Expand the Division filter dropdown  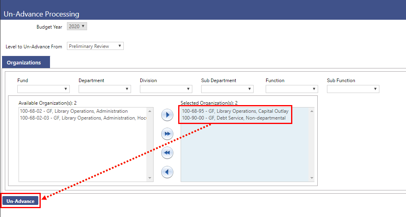point(166,89)
